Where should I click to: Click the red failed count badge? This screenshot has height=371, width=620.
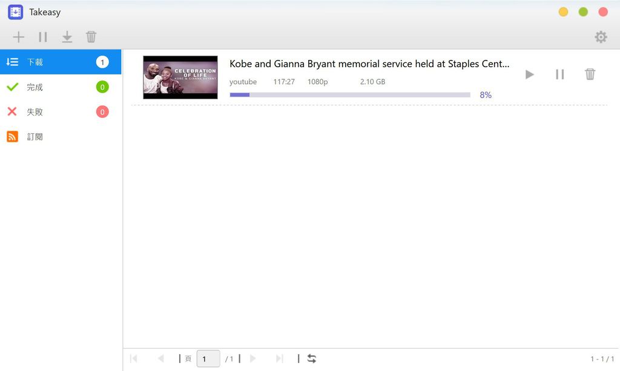(x=102, y=112)
